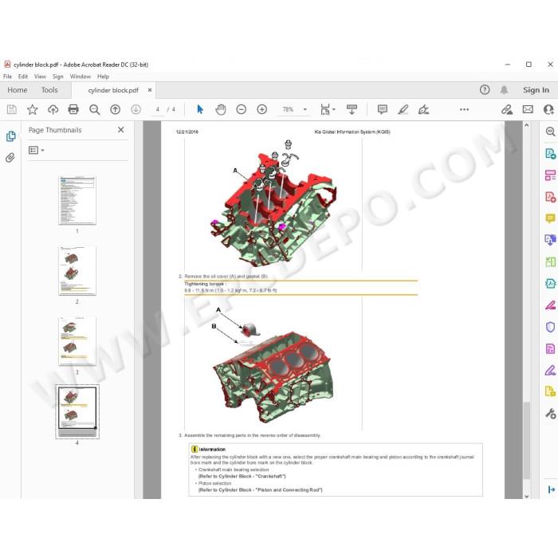Open More Tools wrench in right pane
Viewport: 558px width, 558px height.
(550, 414)
